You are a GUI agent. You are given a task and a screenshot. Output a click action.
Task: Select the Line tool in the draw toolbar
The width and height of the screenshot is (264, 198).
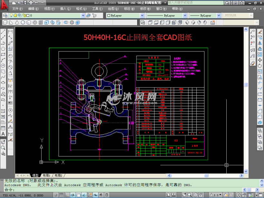click(3, 31)
